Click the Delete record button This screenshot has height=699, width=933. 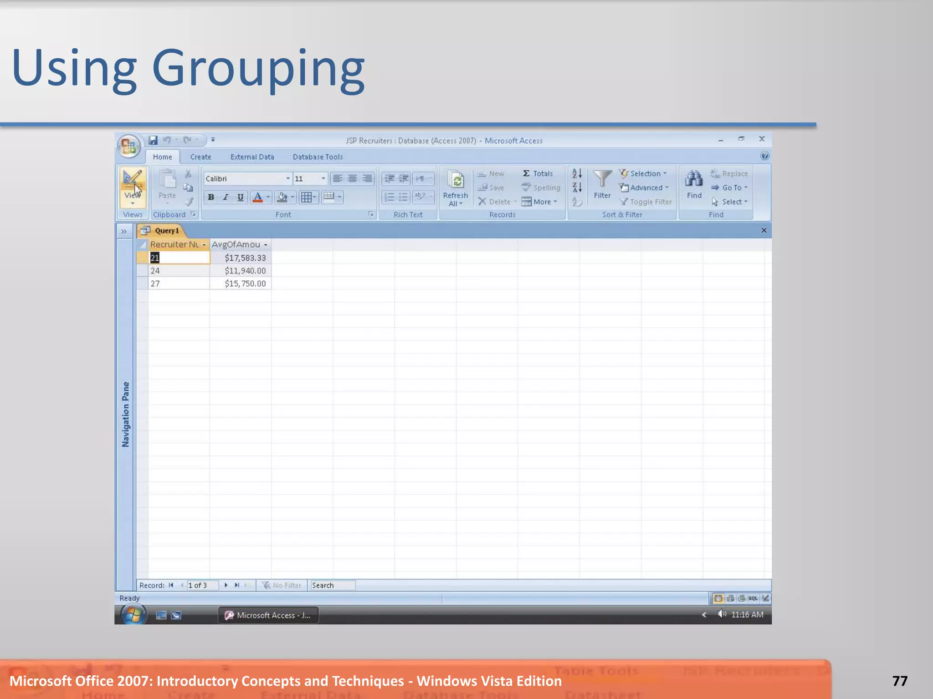click(x=494, y=202)
